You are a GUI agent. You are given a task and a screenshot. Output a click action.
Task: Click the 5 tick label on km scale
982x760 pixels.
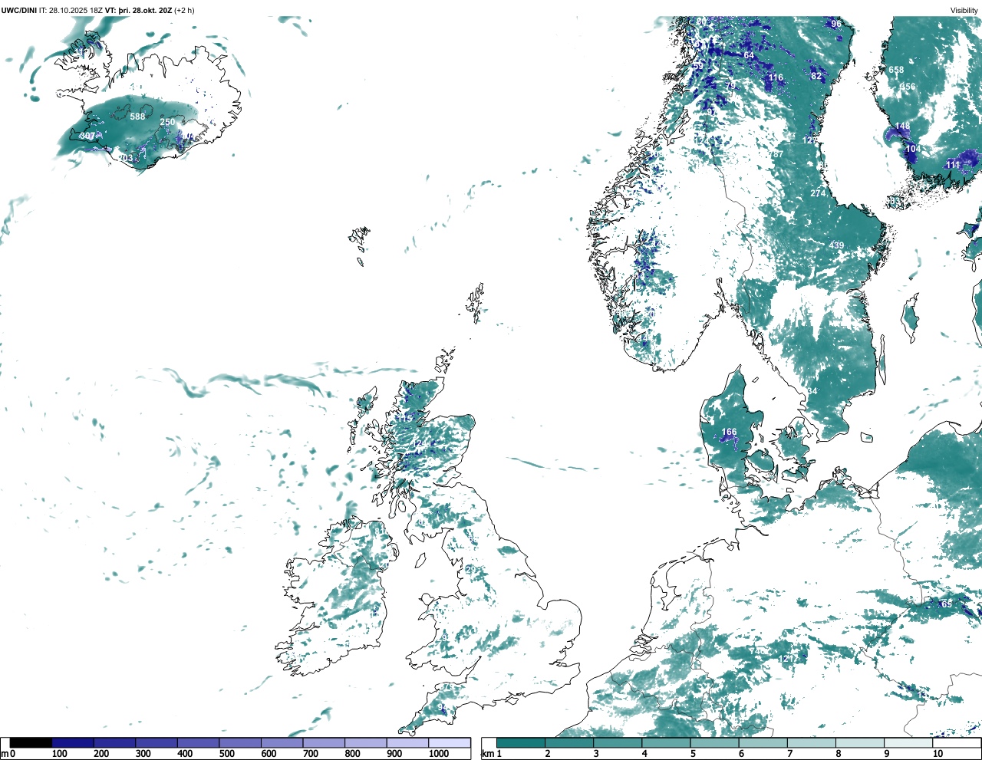coord(694,754)
